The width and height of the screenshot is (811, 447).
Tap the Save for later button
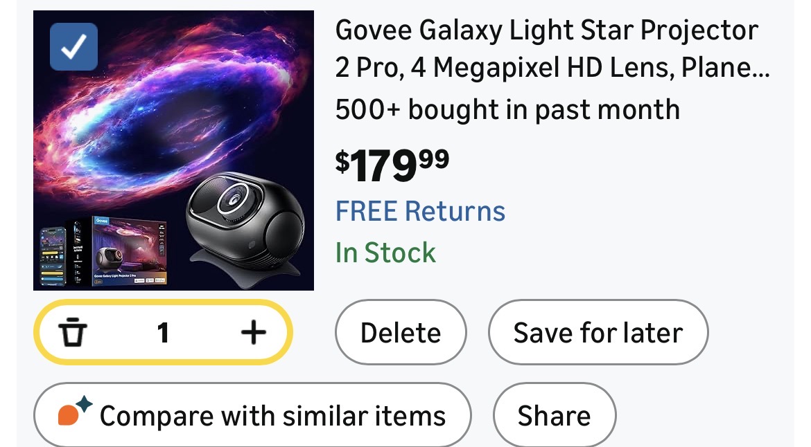(x=598, y=333)
